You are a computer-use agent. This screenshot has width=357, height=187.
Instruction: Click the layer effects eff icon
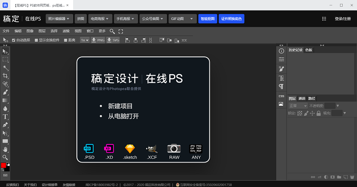[320, 177]
